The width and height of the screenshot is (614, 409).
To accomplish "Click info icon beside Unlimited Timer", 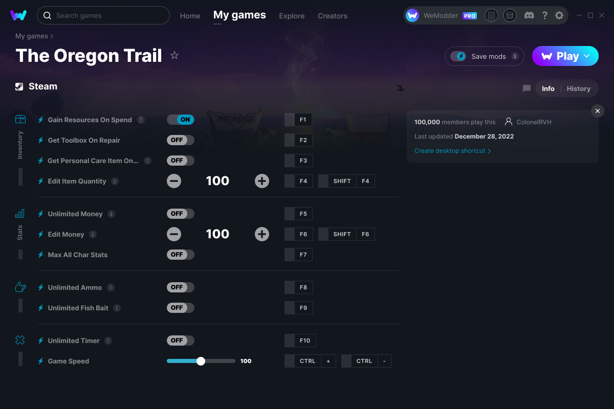I will tap(108, 340).
